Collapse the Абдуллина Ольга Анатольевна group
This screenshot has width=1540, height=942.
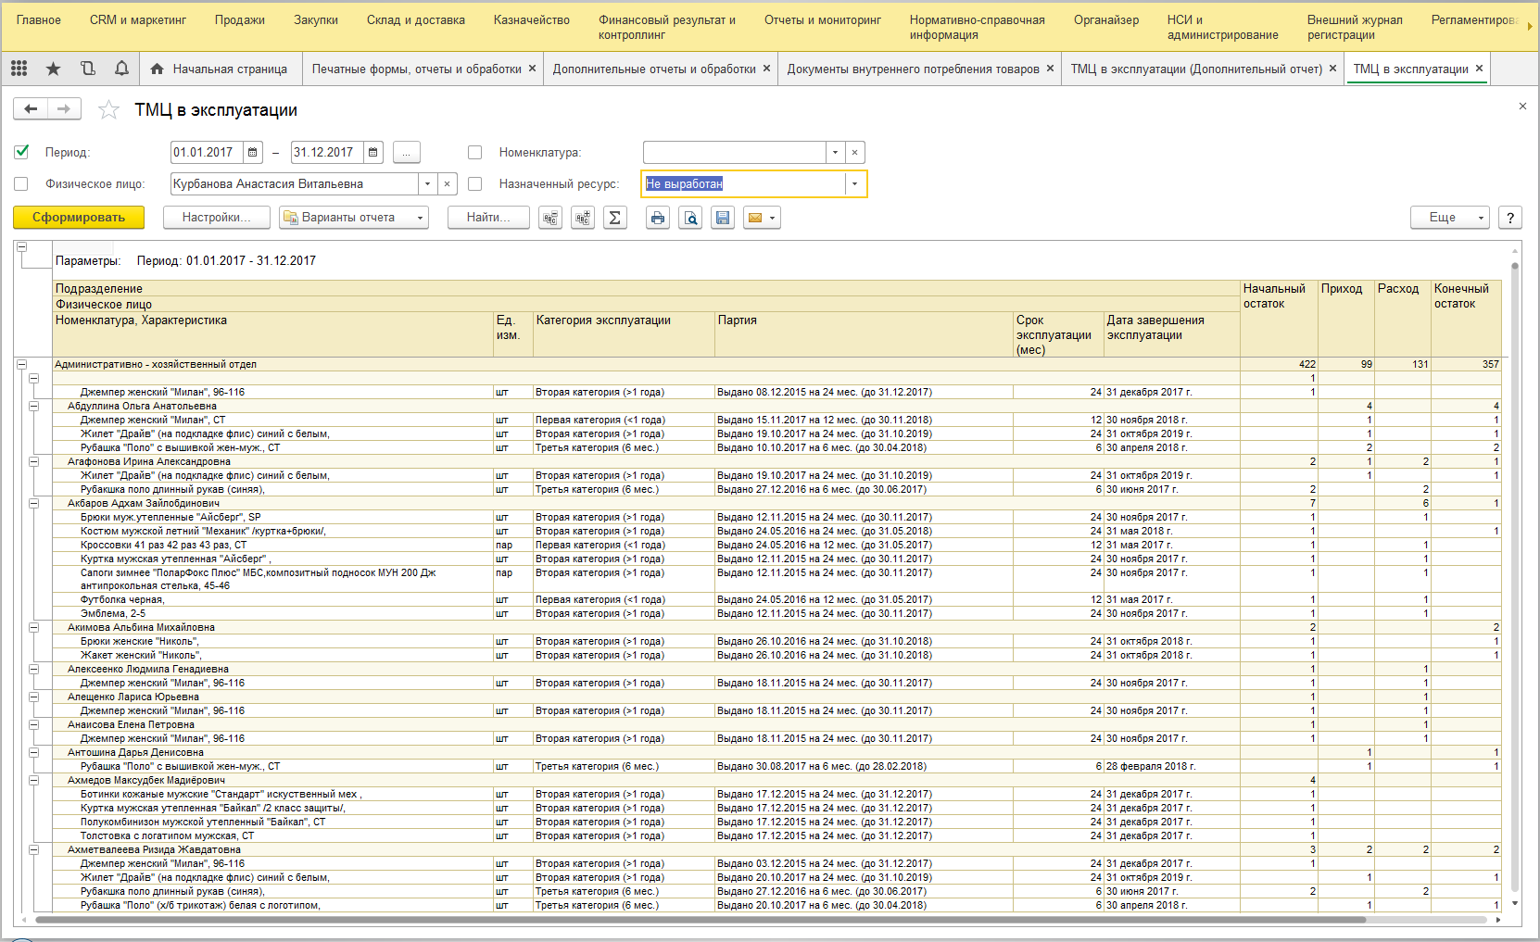[34, 406]
